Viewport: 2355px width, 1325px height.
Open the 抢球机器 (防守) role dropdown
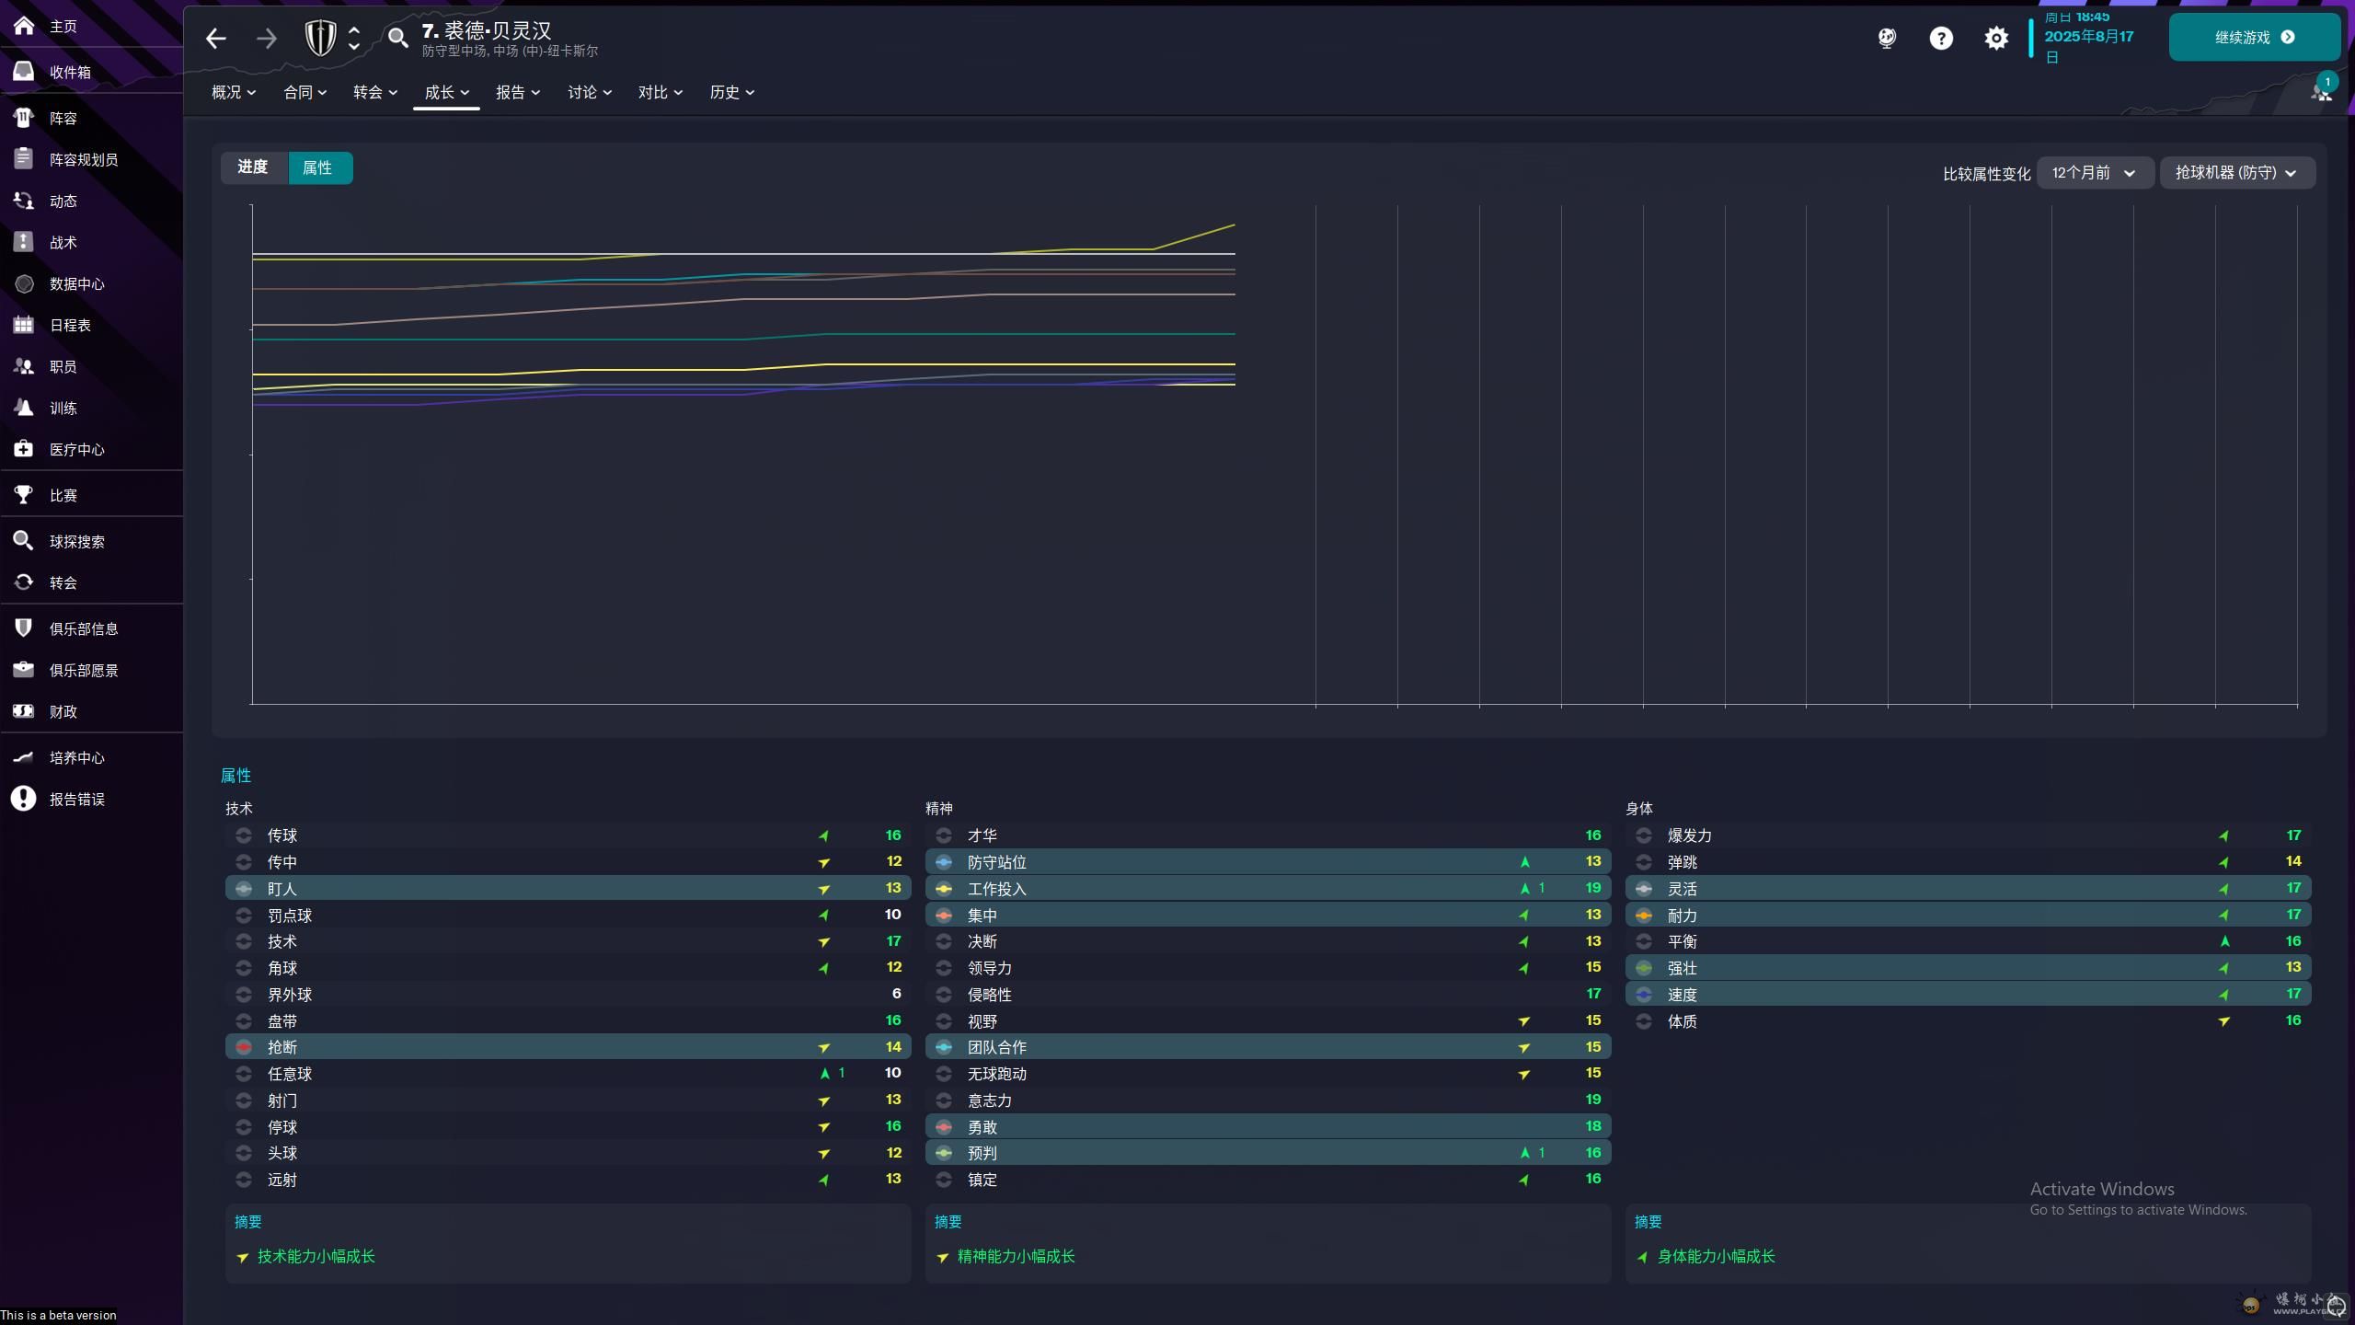click(x=2236, y=173)
